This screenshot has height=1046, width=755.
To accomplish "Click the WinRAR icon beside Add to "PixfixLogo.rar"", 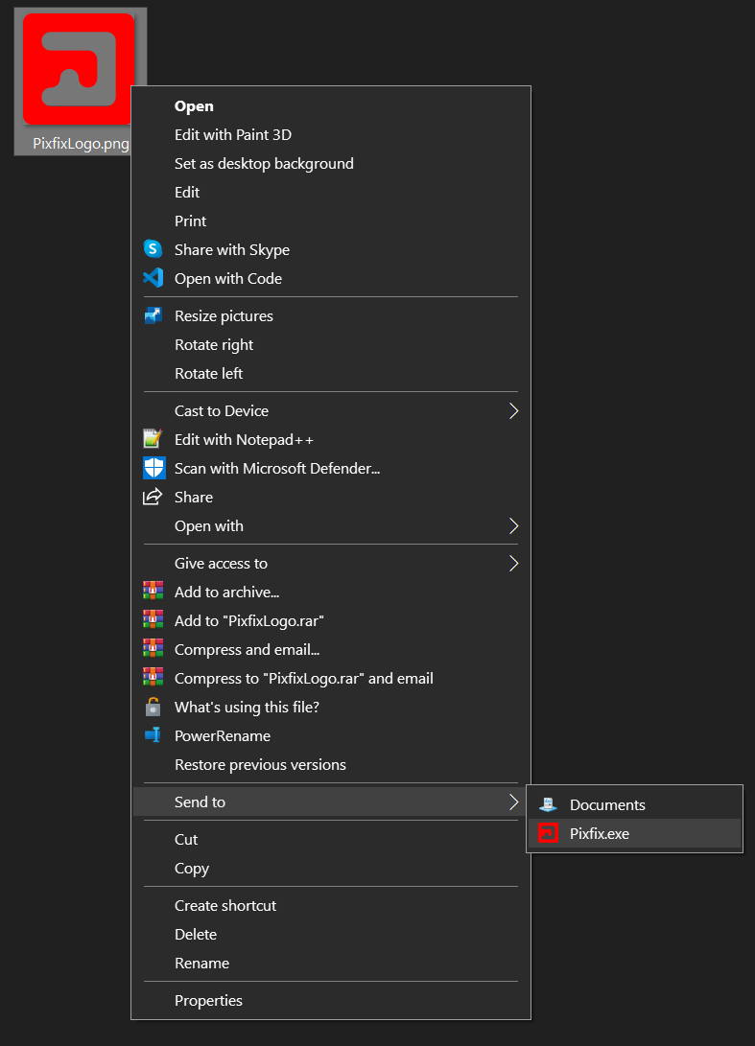I will (153, 620).
